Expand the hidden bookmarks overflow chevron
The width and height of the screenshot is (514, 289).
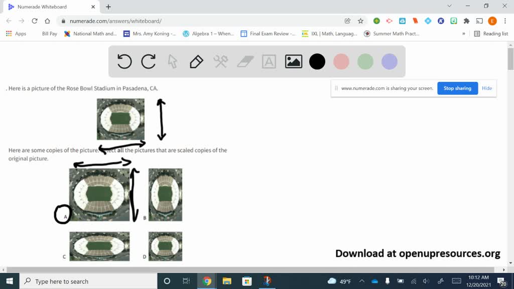(x=464, y=34)
